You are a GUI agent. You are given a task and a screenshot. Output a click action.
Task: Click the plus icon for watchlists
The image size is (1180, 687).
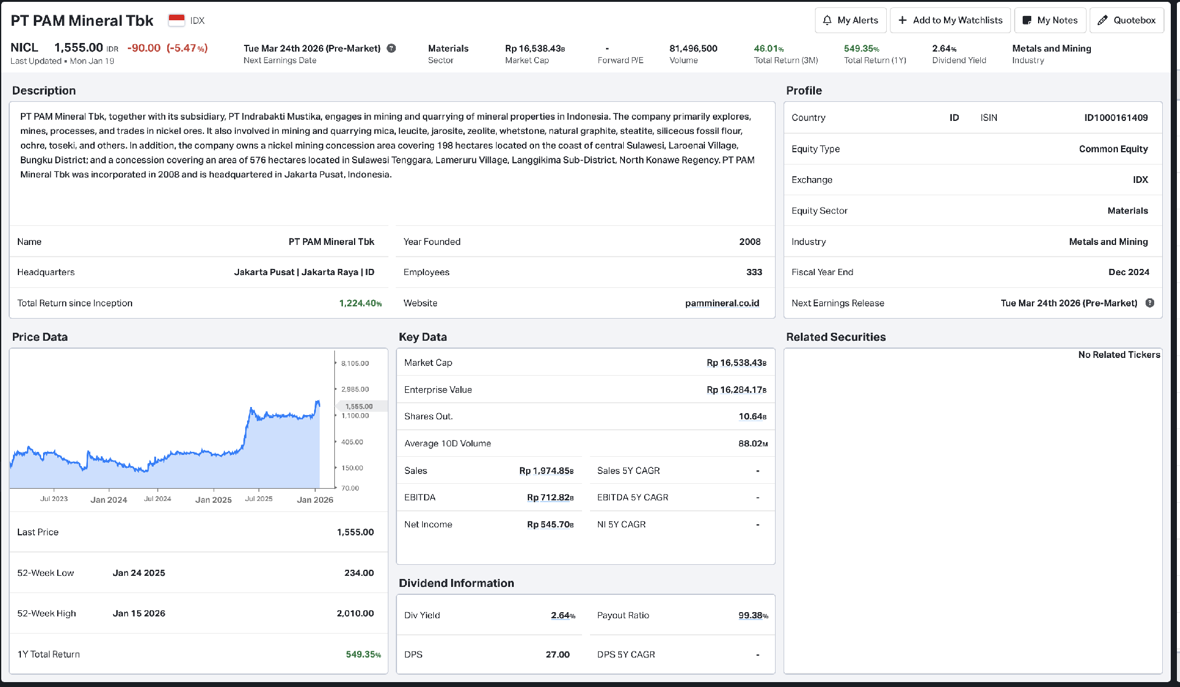[x=902, y=20]
